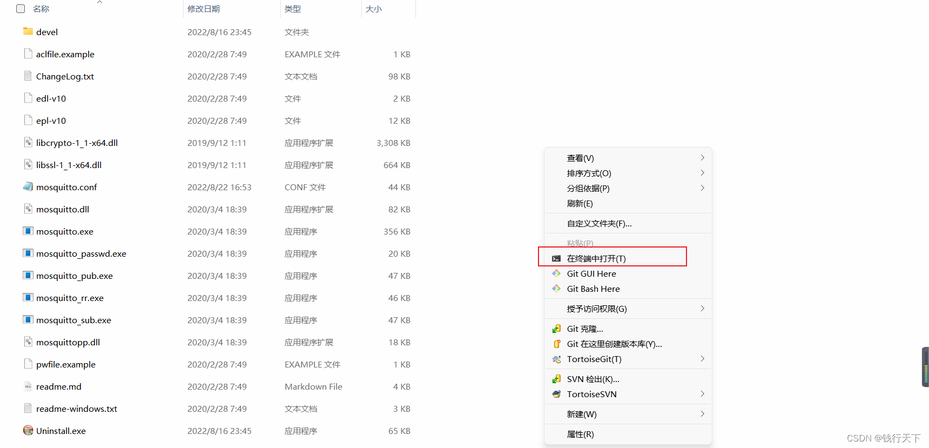Screen dimensions: 929x448
Task: Sort by 名称 column header
Action: tap(41, 9)
